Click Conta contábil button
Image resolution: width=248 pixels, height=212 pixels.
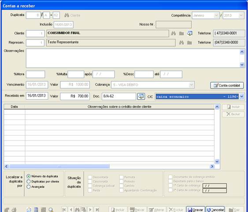point(227,86)
